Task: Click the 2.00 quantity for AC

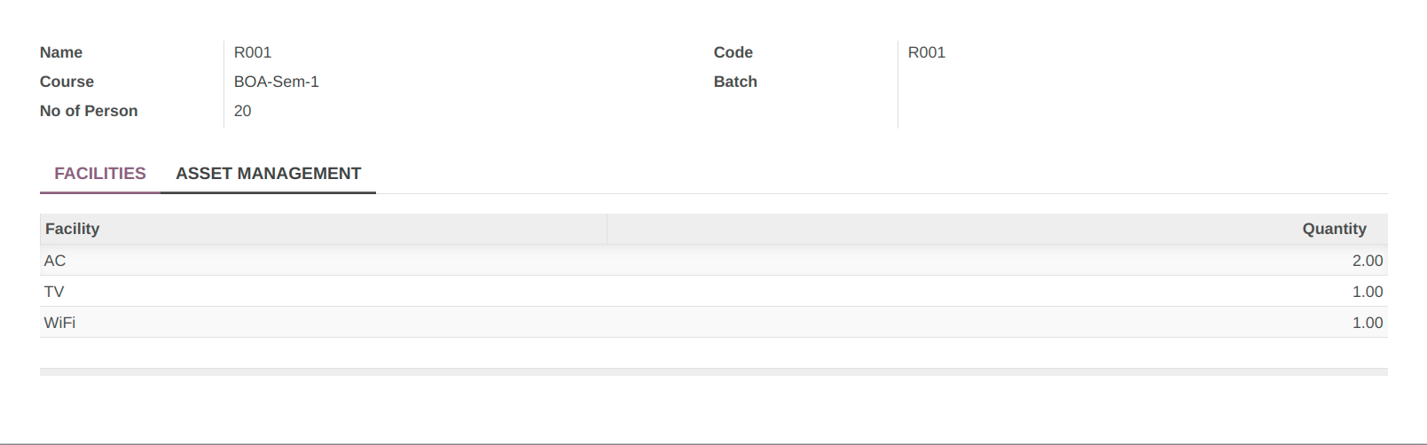Action: click(x=1368, y=261)
